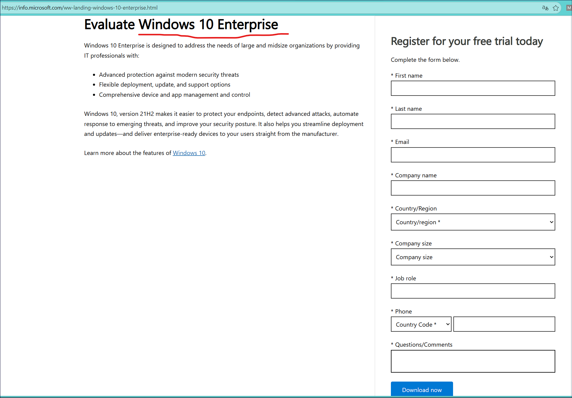Focus the First name field

(x=473, y=88)
